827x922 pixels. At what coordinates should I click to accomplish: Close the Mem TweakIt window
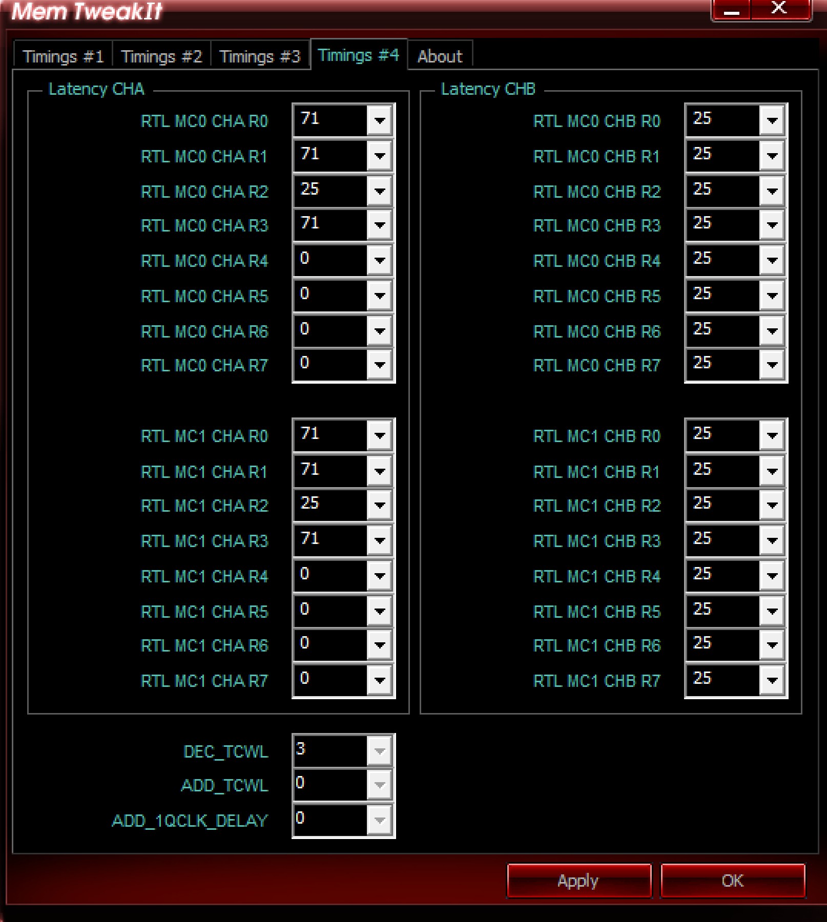[780, 9]
